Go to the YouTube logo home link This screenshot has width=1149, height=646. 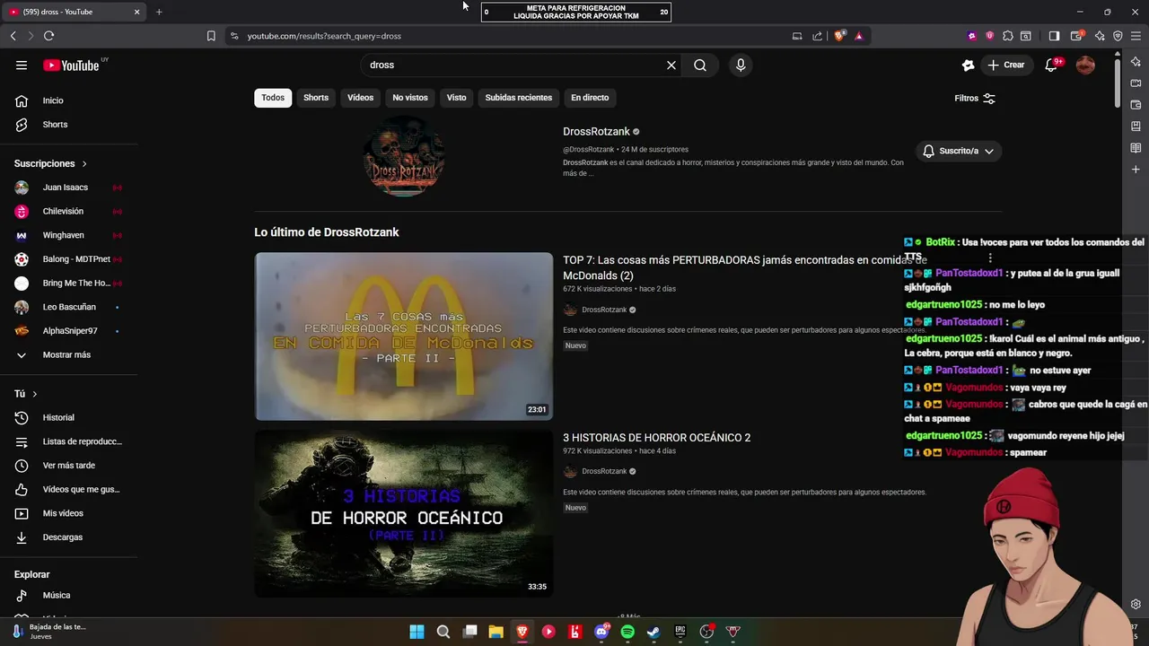click(x=72, y=65)
